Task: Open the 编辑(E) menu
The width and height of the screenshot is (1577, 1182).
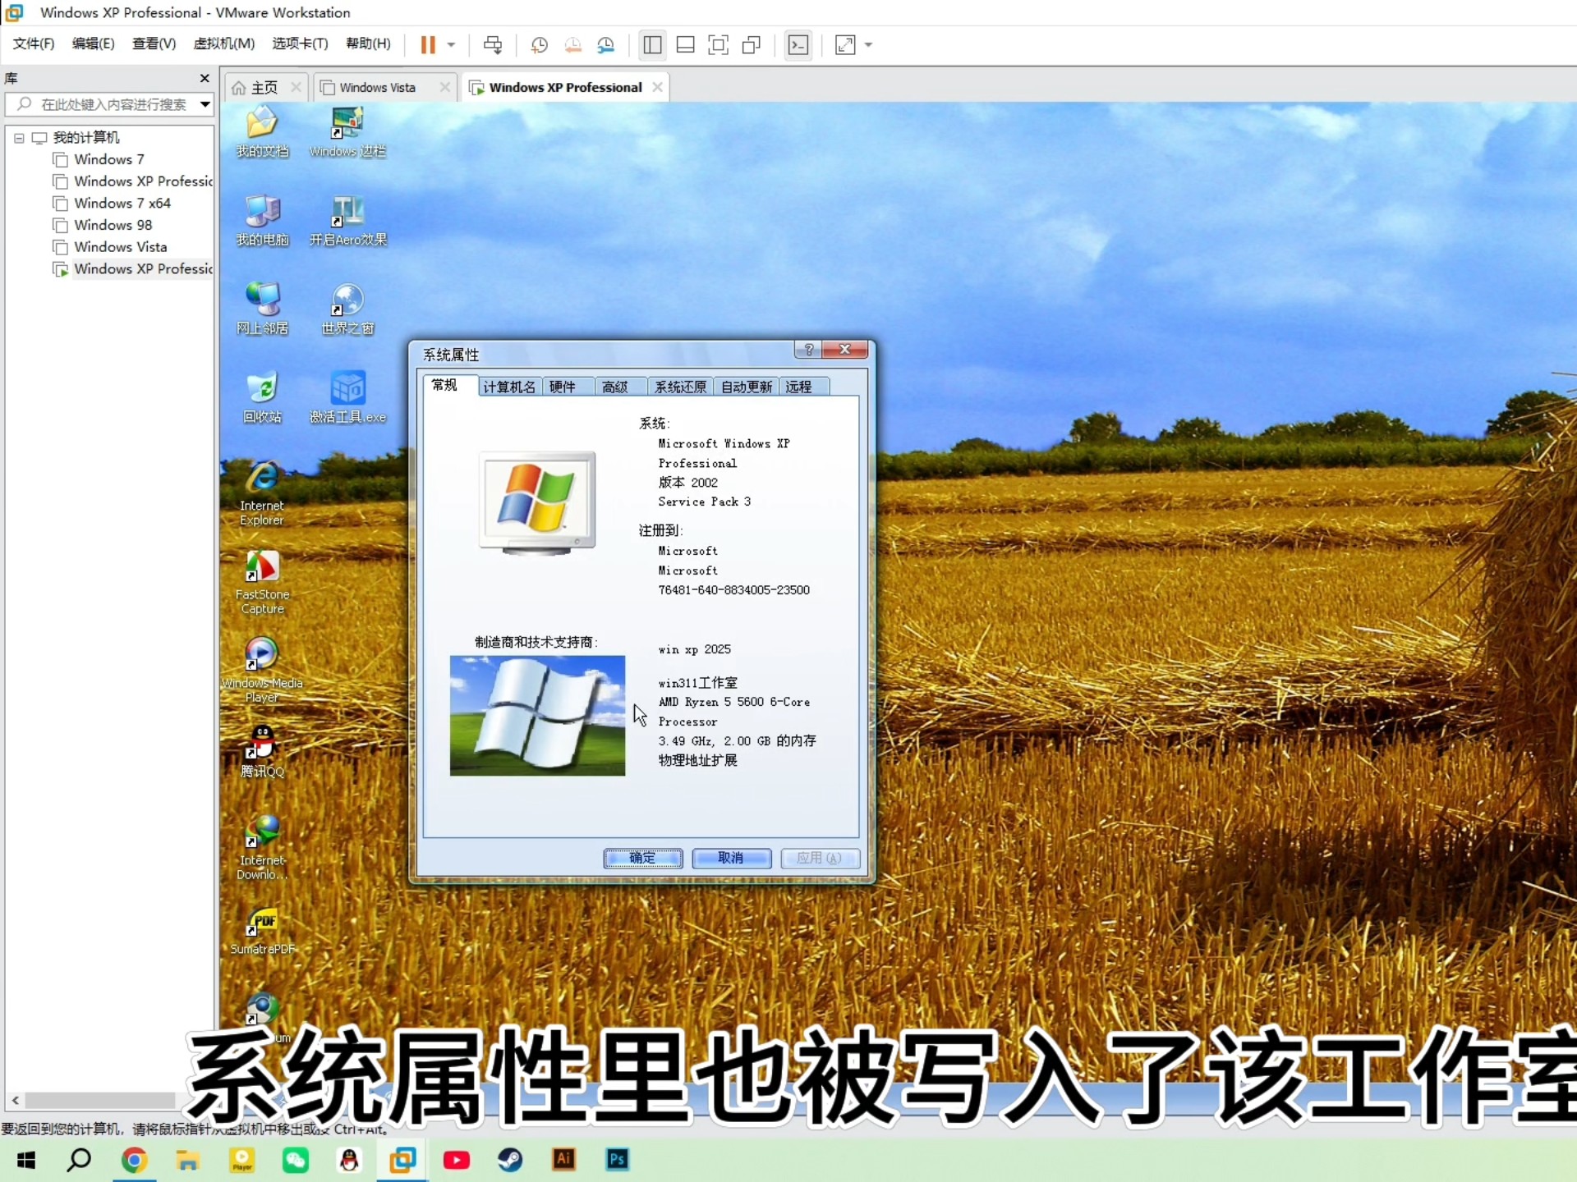Action: [x=94, y=44]
